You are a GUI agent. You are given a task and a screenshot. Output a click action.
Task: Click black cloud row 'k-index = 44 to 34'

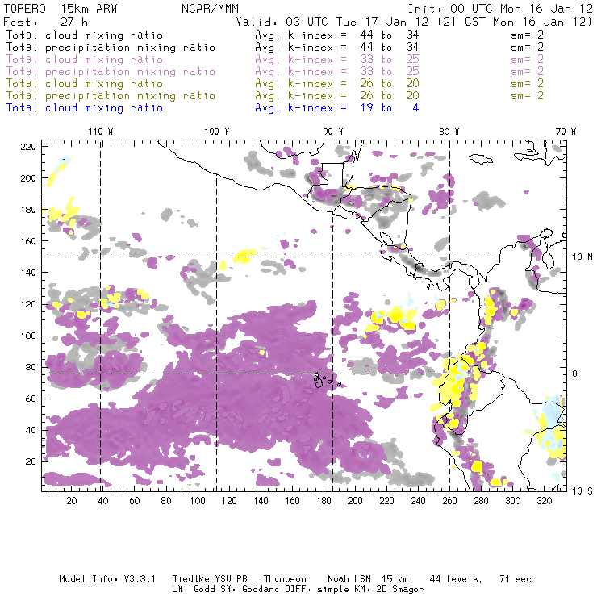(x=353, y=35)
